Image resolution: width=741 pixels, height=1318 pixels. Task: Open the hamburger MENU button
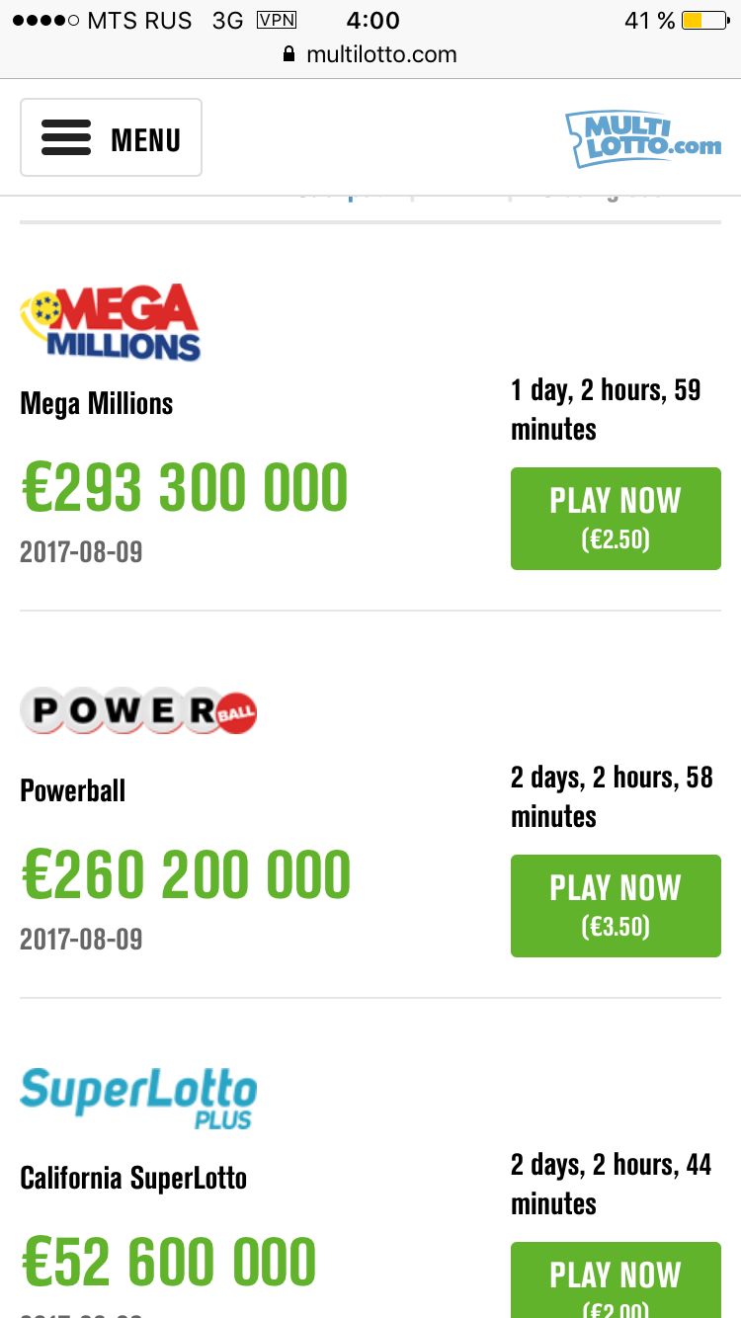click(x=111, y=138)
